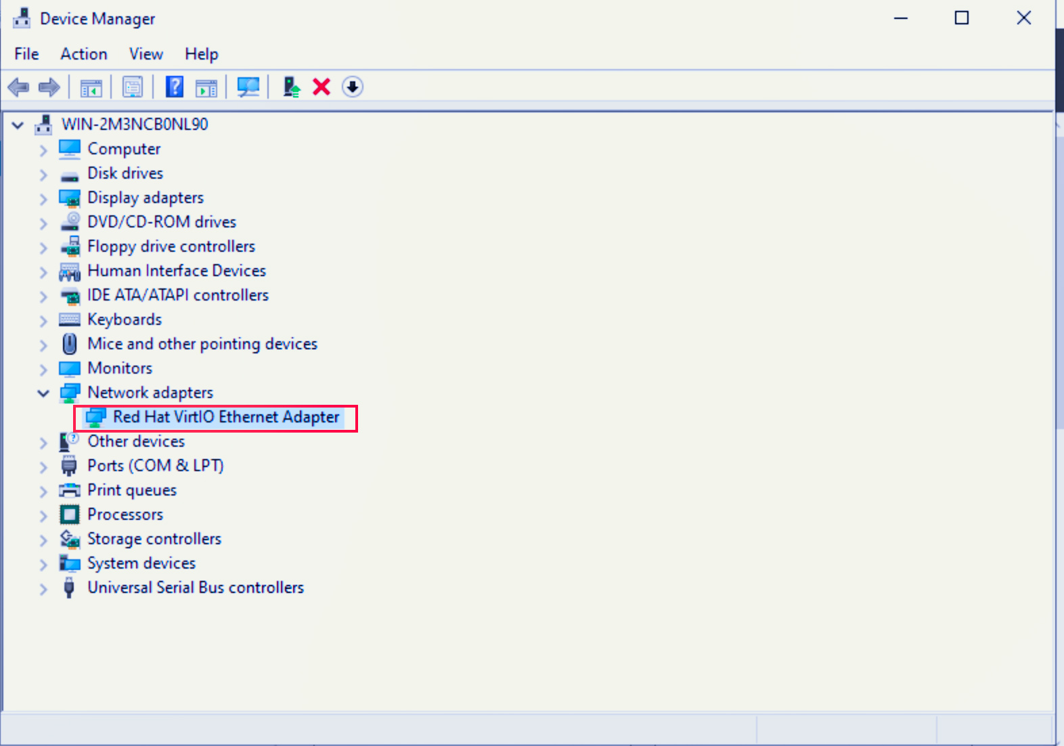Show/hide console tree toolbar icon

(x=91, y=87)
